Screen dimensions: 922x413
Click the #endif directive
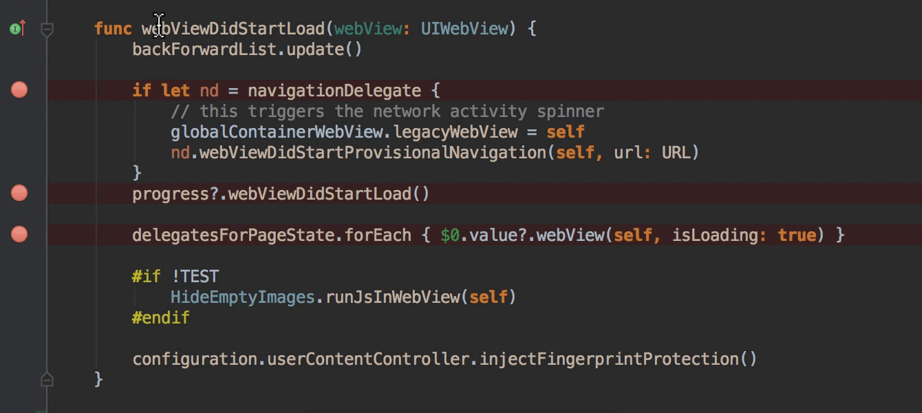[x=161, y=318]
